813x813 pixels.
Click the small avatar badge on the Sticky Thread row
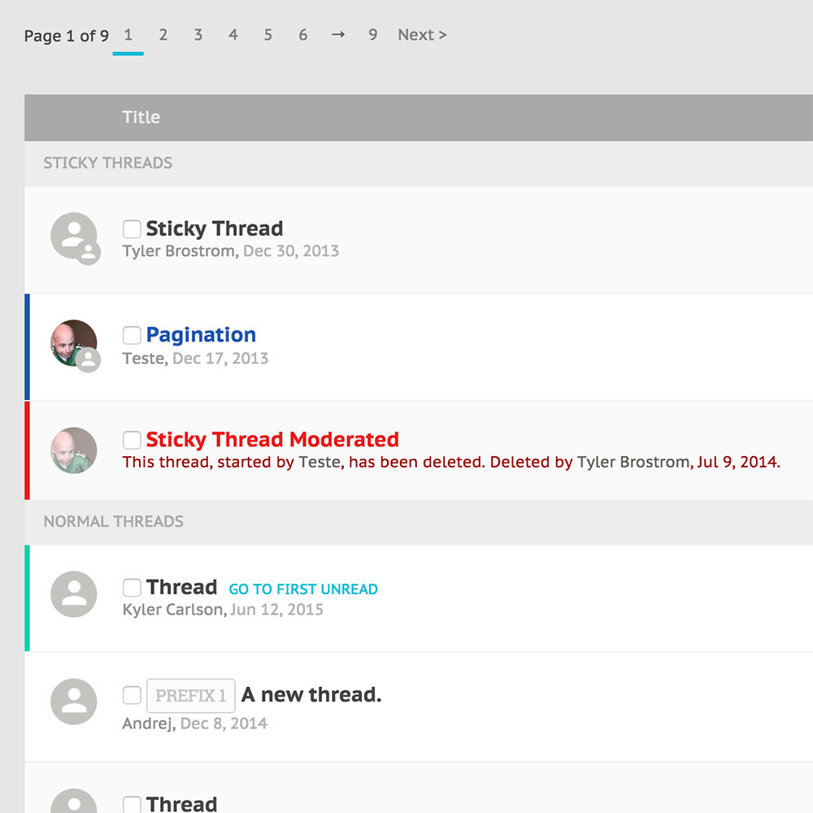pos(89,253)
